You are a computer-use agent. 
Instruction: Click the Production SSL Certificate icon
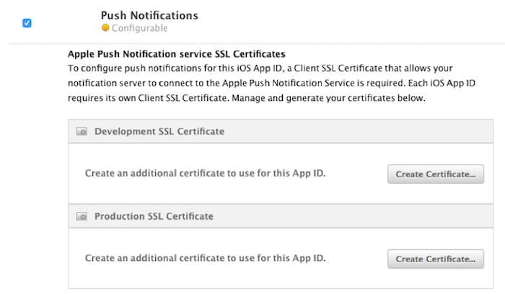coord(82,216)
